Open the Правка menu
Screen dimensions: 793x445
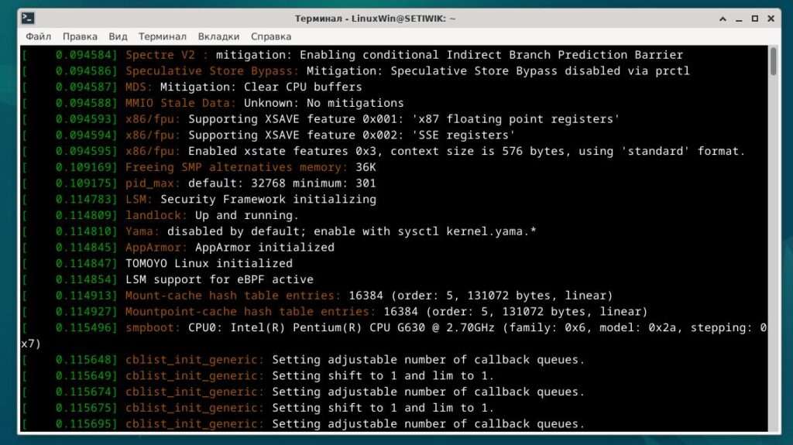tap(80, 36)
